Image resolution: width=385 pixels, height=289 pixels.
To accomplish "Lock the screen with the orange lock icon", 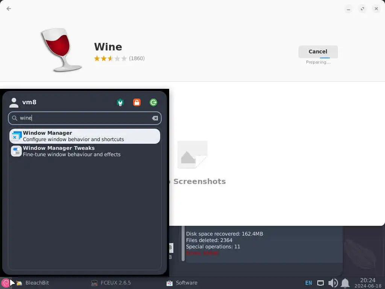I will [x=137, y=102].
